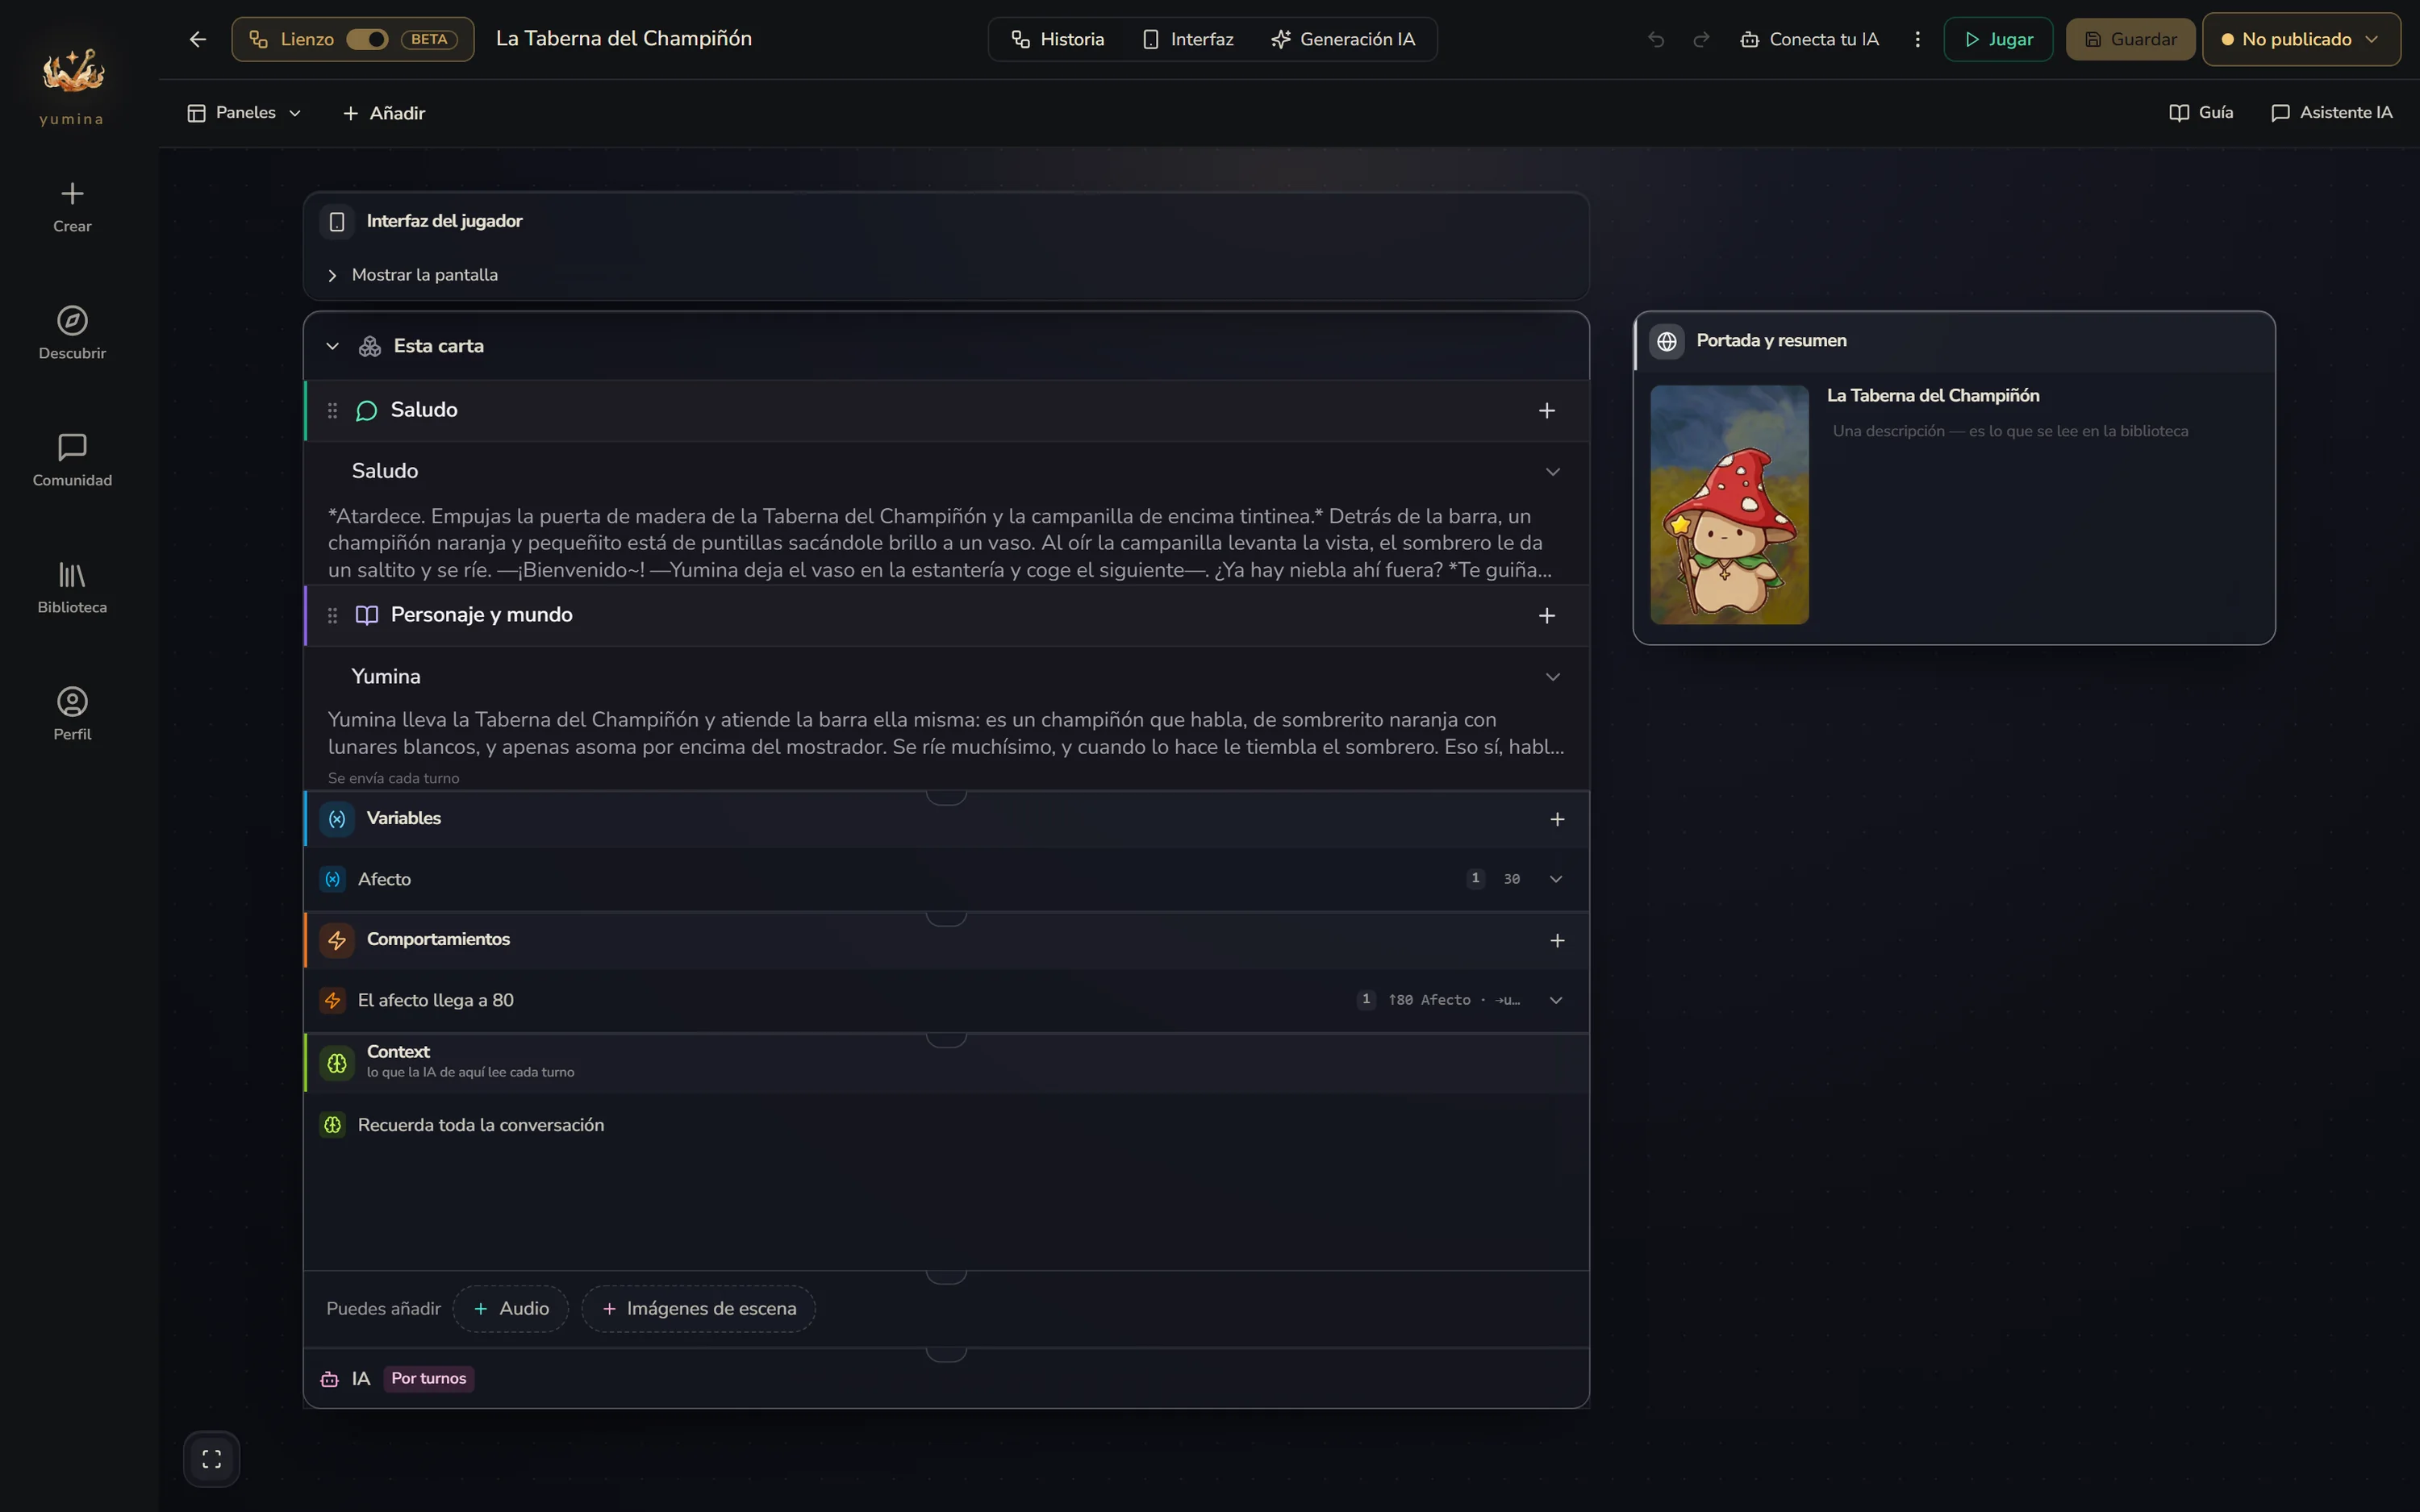Open Crear in the sidebar
This screenshot has width=2420, height=1512.
[x=72, y=207]
